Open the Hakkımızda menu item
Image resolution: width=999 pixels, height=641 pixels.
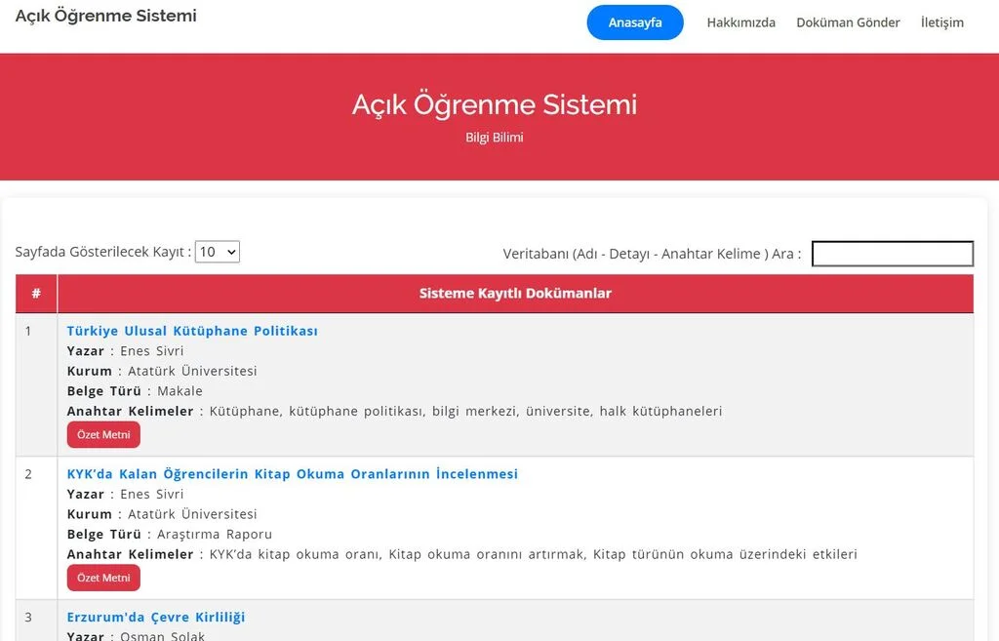(740, 22)
